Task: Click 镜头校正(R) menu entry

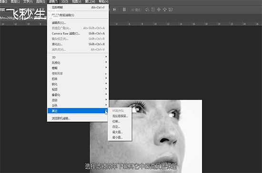Action: [x=78, y=39]
